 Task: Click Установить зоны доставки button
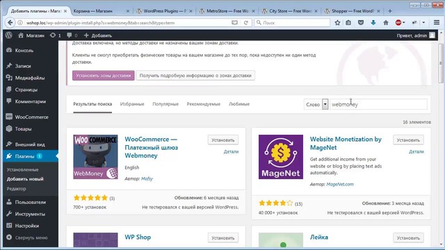coord(104,76)
